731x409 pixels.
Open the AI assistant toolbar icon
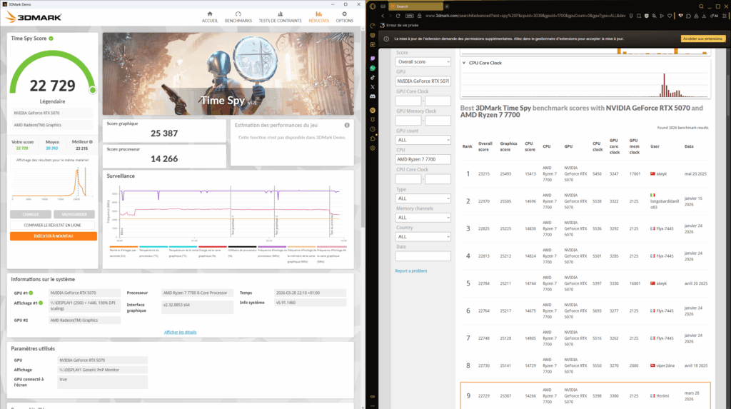pos(714,16)
